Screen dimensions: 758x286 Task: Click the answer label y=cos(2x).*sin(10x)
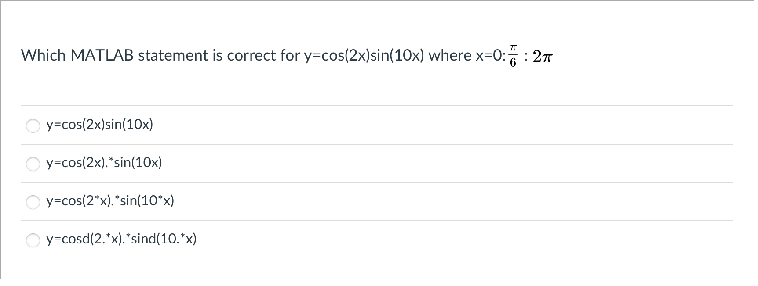coord(104,163)
